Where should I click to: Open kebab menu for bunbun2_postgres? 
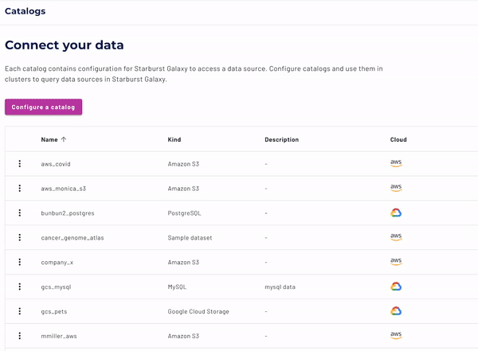coord(20,213)
